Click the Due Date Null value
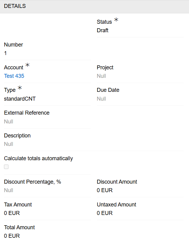Screen dimensions: 189x242 (101, 99)
